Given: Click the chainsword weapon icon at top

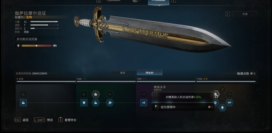Looking at the screenshot, I should [113, 1].
